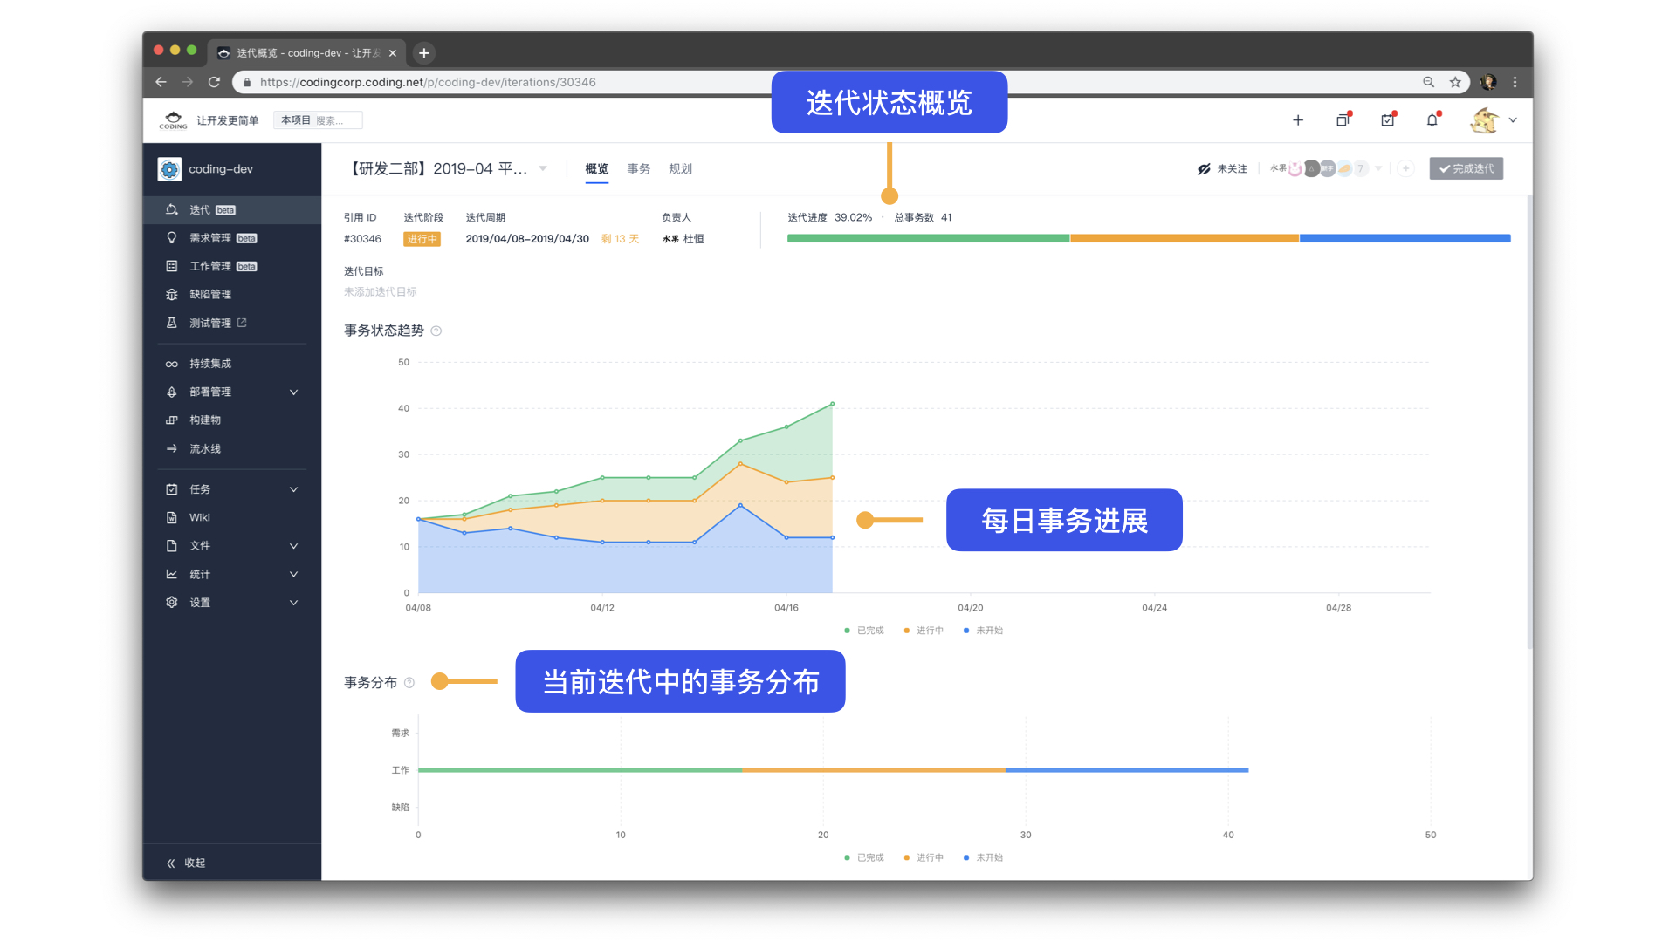Open the iteration title dropdown
This screenshot has height=942, width=1676.
[x=544, y=168]
